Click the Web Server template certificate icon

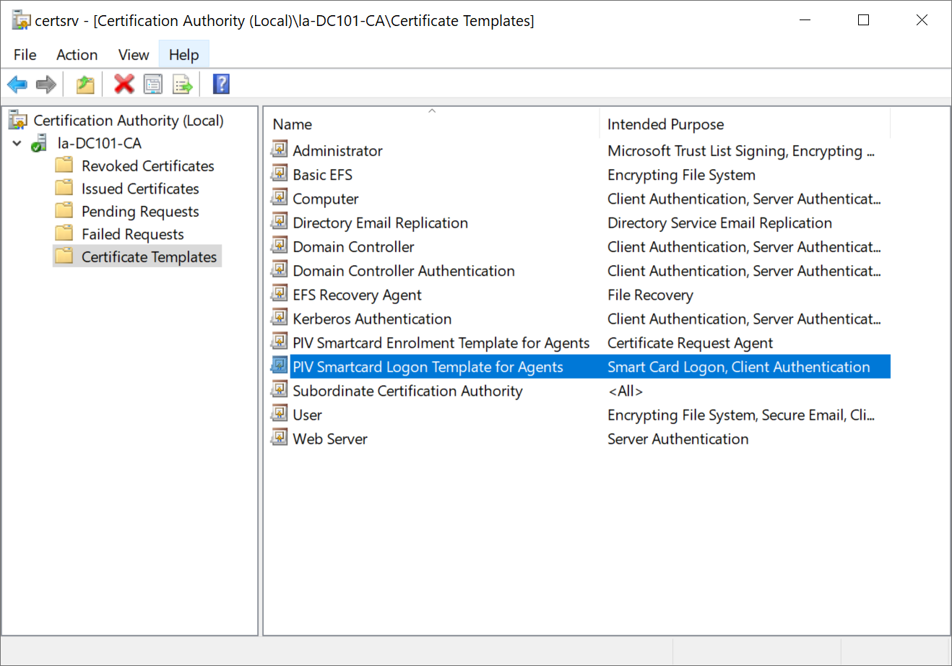[279, 438]
